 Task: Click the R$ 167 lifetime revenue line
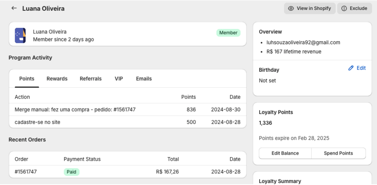(294, 52)
